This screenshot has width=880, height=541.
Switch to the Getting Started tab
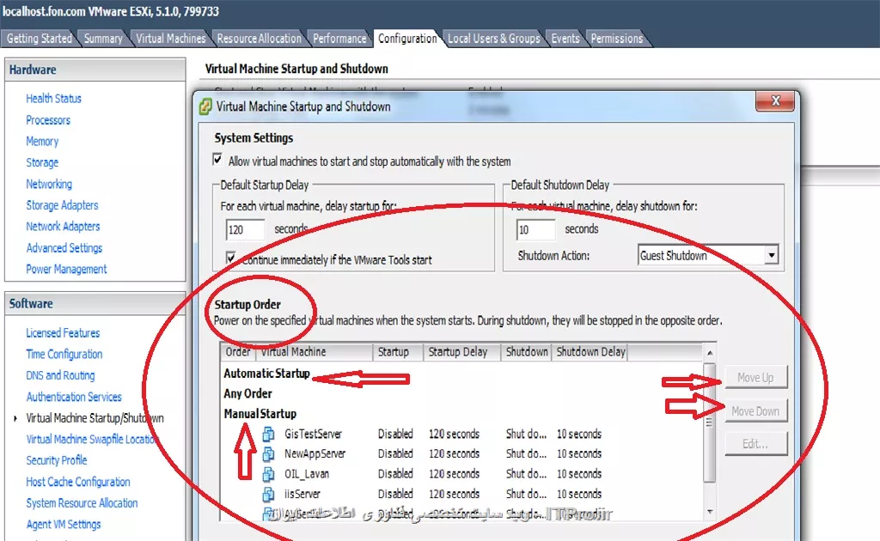[40, 39]
